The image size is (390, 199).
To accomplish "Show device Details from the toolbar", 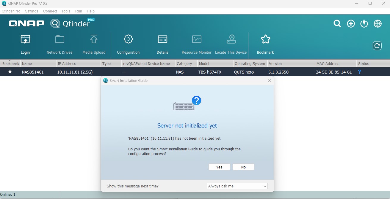I will point(162,39).
